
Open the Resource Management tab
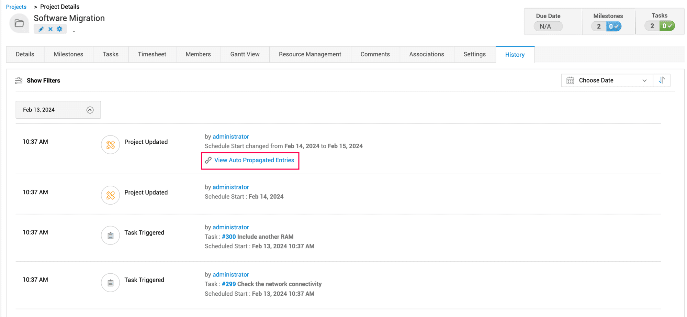point(310,54)
